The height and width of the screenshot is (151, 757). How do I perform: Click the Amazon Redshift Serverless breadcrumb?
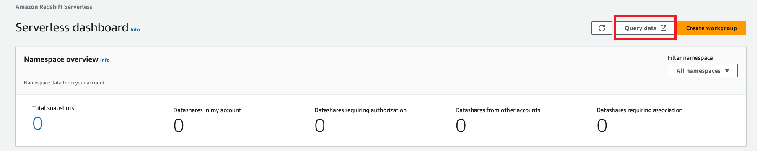(54, 7)
